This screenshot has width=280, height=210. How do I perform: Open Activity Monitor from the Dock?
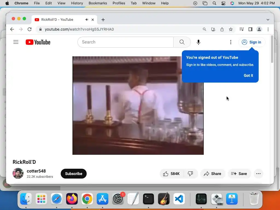pos(201,199)
